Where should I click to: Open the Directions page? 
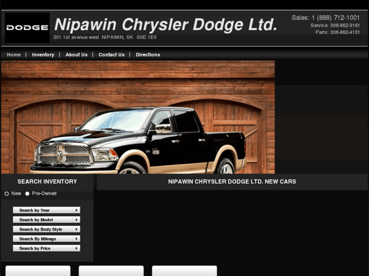[148, 55]
